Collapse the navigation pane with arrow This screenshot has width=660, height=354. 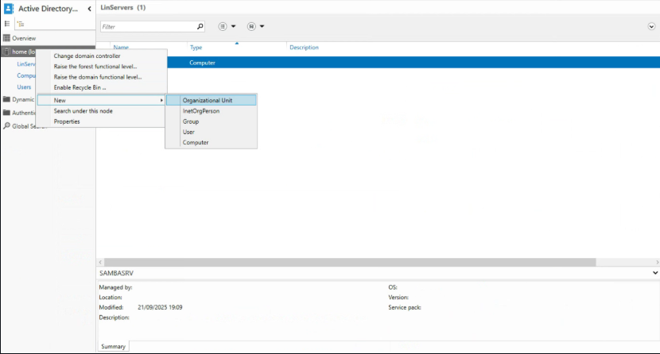[x=89, y=9]
